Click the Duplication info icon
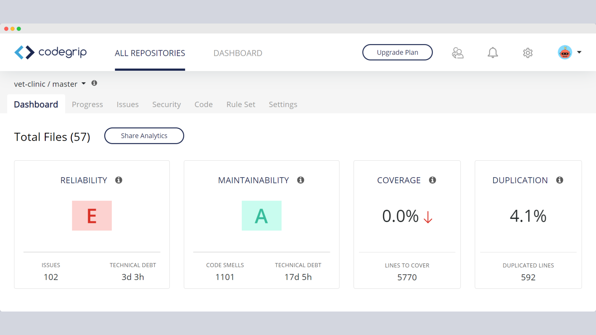The width and height of the screenshot is (596, 335). pyautogui.click(x=560, y=180)
